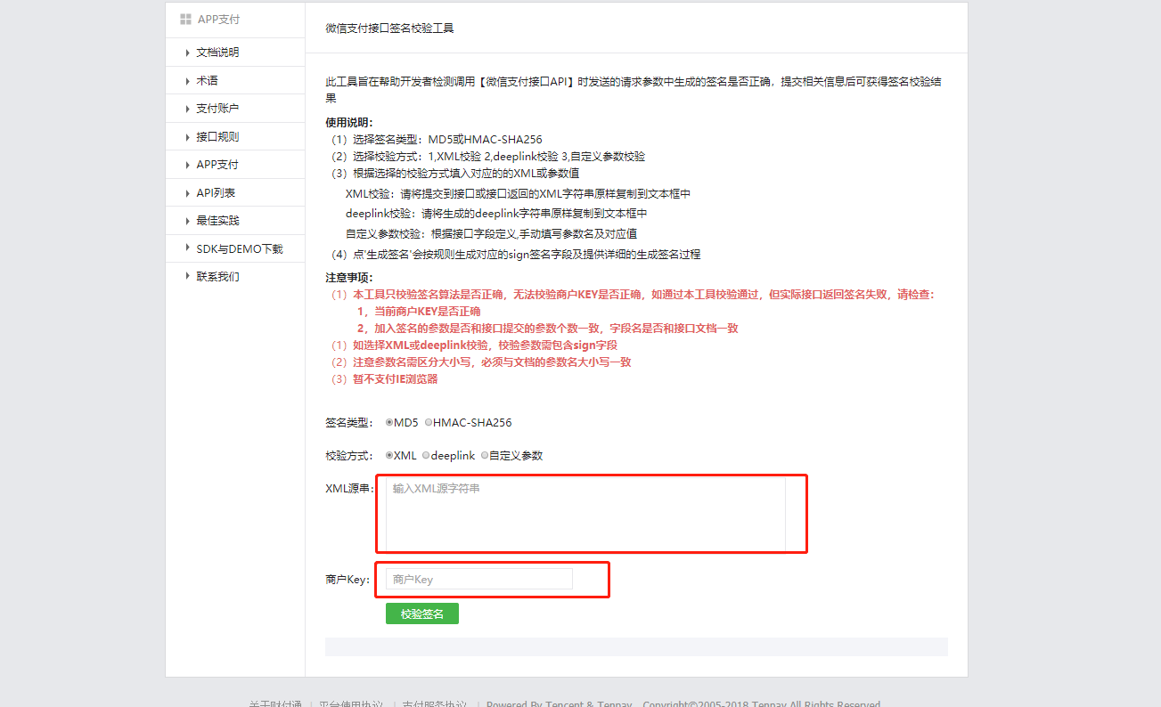Open the 接口规则 menu item
The height and width of the screenshot is (707, 1161).
[x=217, y=137]
